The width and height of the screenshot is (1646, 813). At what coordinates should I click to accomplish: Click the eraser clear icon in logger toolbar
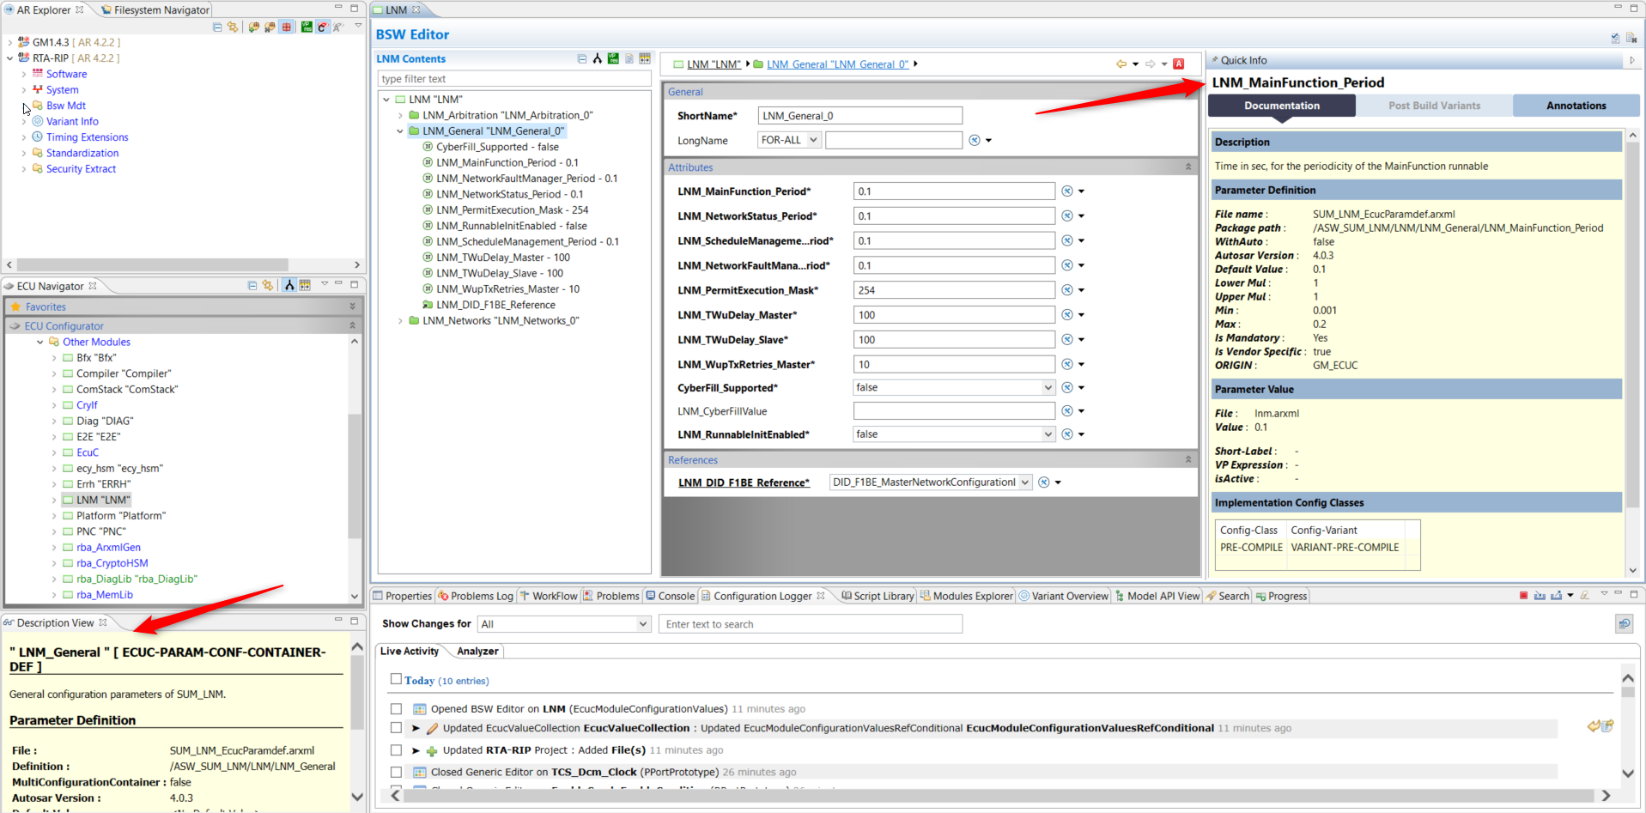click(1585, 595)
